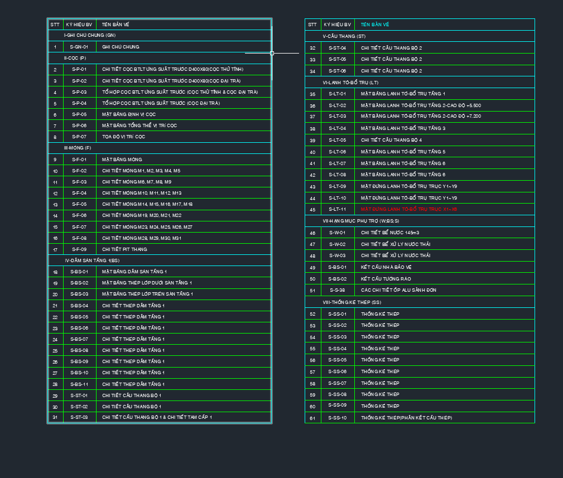Click the 'TỌA ĐỘ VỊ TRÍ CỌC' entry
This screenshot has height=478, width=563.
(123, 137)
